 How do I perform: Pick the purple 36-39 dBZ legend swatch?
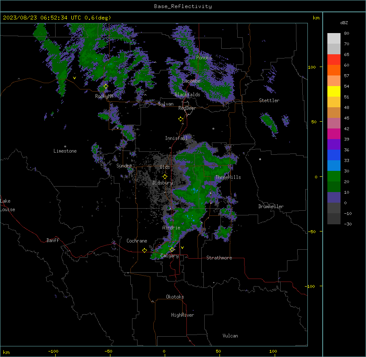(x=334, y=145)
